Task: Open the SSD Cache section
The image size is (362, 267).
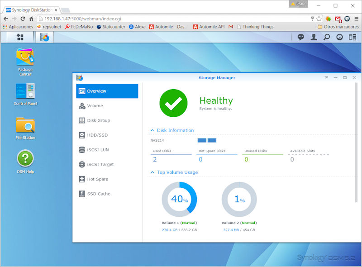Action: coord(107,194)
